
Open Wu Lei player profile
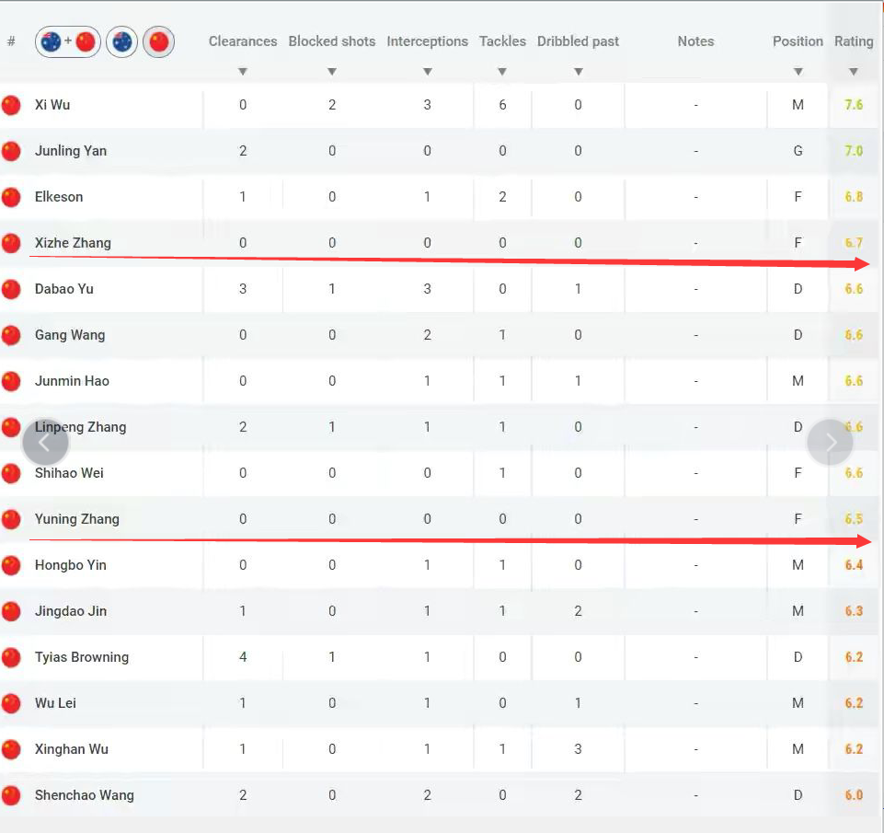coord(55,702)
